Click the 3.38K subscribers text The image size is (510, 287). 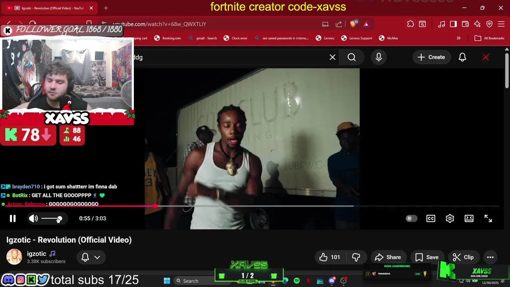(x=46, y=261)
